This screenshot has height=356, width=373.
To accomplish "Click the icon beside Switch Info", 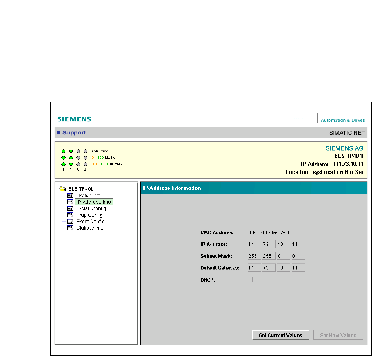I will (70, 195).
